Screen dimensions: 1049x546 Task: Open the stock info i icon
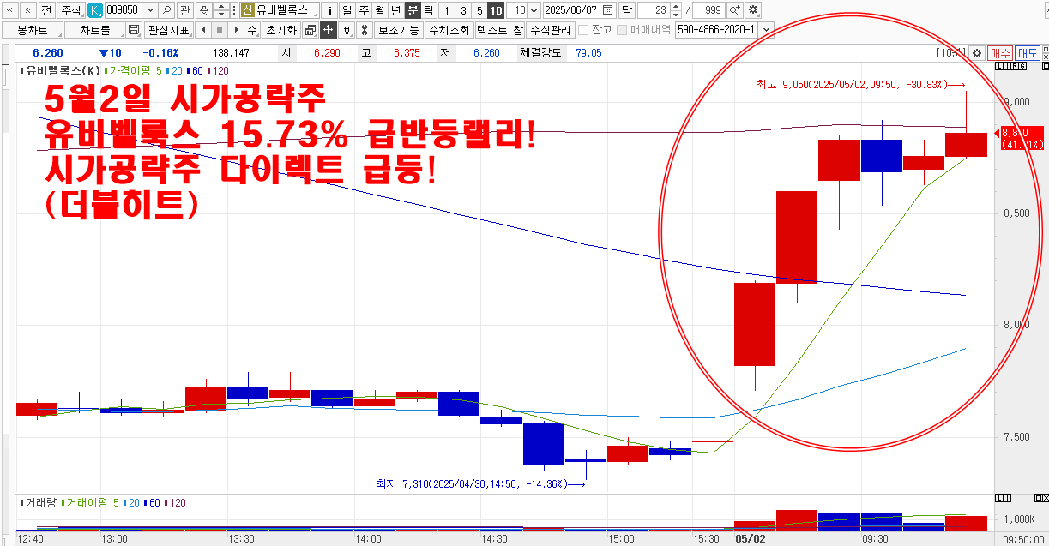click(329, 10)
